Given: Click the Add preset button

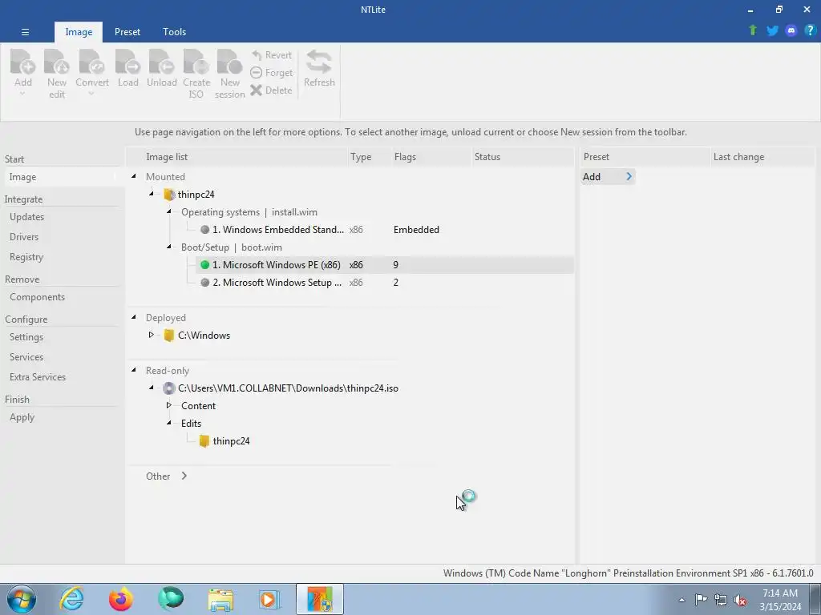Looking at the screenshot, I should click(608, 177).
